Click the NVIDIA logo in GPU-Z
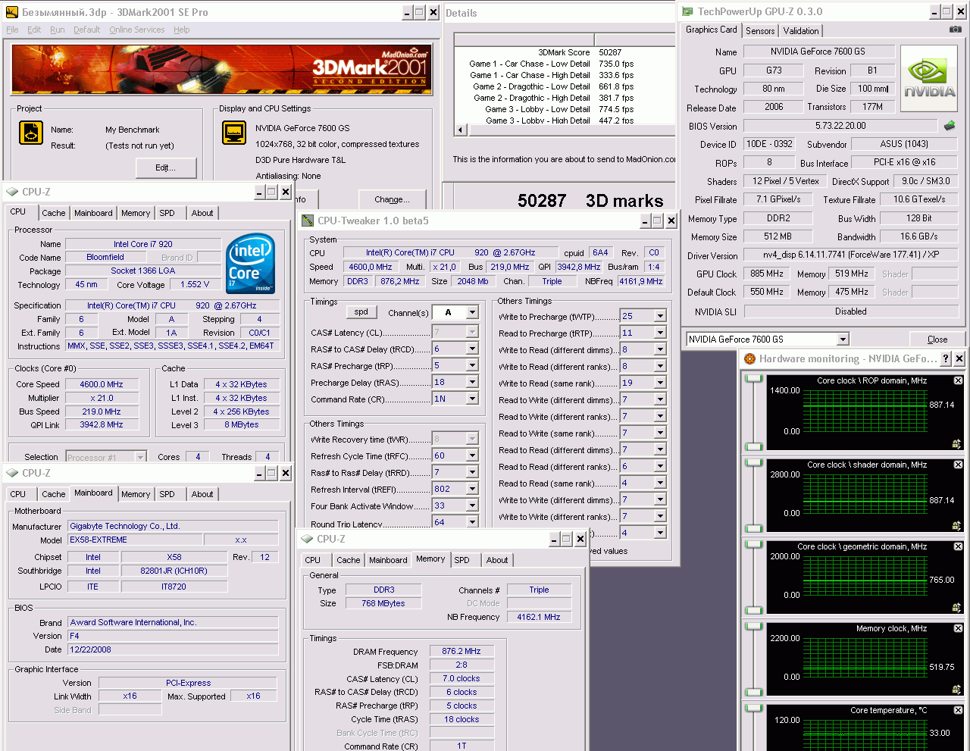The height and width of the screenshot is (751, 970). click(x=930, y=78)
